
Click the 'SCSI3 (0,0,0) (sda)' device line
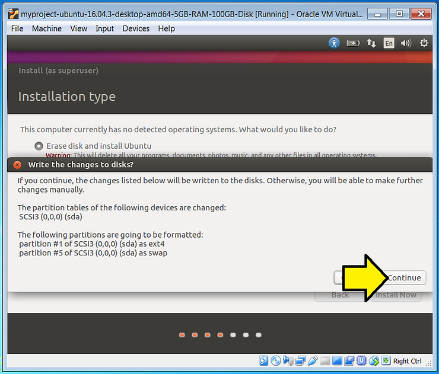click(x=50, y=217)
